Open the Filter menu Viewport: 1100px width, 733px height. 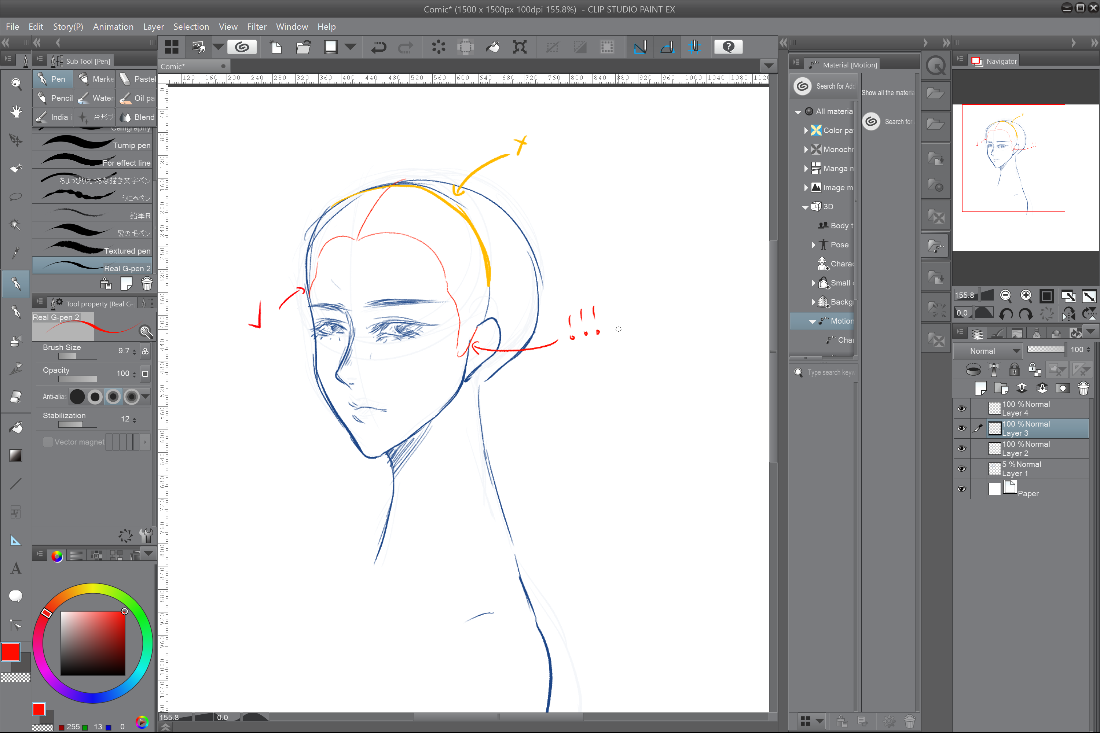point(256,27)
